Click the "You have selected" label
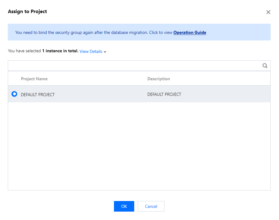The width and height of the screenshot is (279, 220). [x=24, y=51]
